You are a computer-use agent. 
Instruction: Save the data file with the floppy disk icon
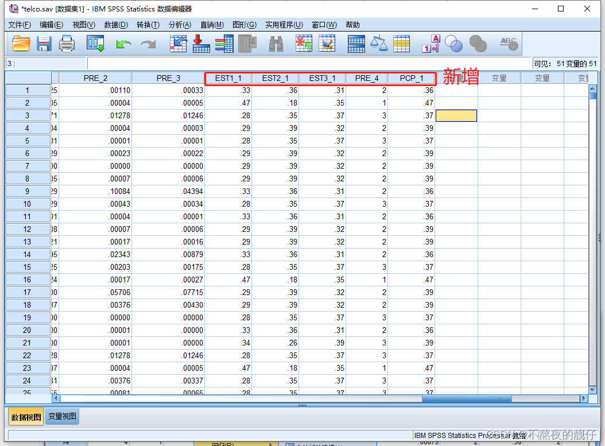click(x=44, y=44)
